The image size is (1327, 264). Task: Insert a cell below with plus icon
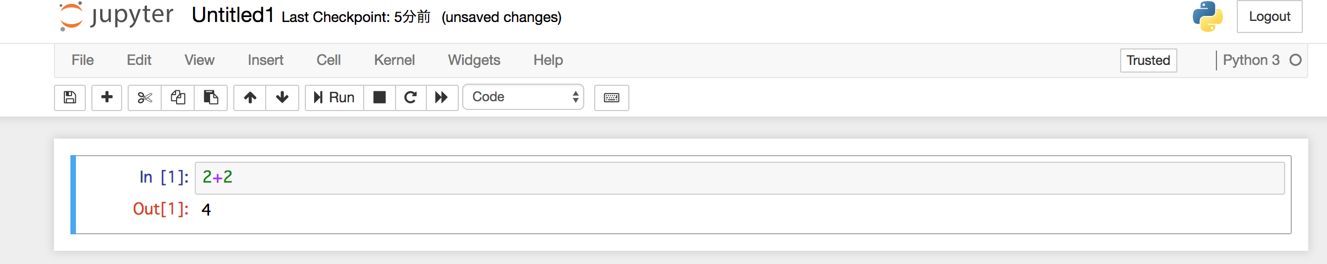(107, 97)
